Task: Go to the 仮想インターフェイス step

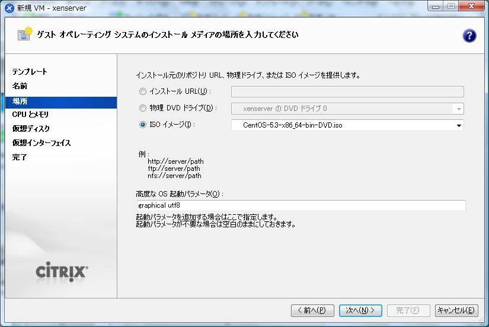Action: [41, 143]
